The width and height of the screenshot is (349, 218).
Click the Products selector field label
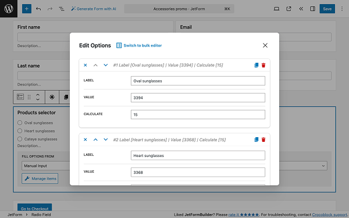click(37, 113)
